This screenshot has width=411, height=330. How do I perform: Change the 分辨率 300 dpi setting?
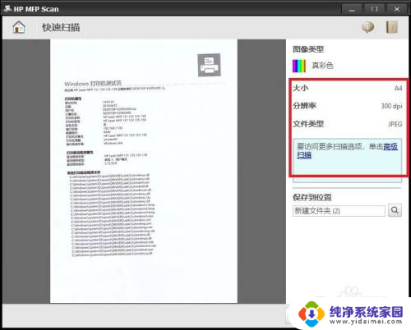(x=347, y=106)
